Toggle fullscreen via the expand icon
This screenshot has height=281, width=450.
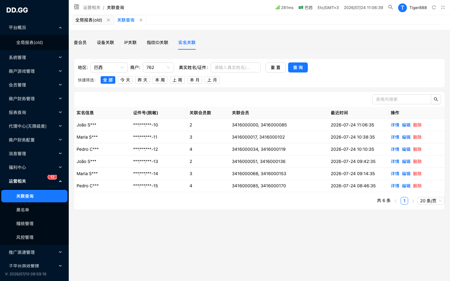coord(443,7)
